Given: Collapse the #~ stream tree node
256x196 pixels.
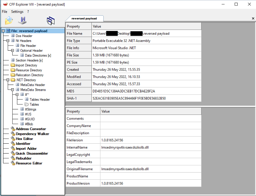Looking at the screenshot, I should [x=17, y=94].
